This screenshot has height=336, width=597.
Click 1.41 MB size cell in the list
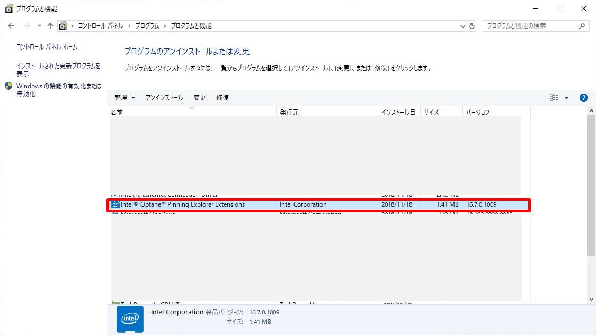[448, 204]
